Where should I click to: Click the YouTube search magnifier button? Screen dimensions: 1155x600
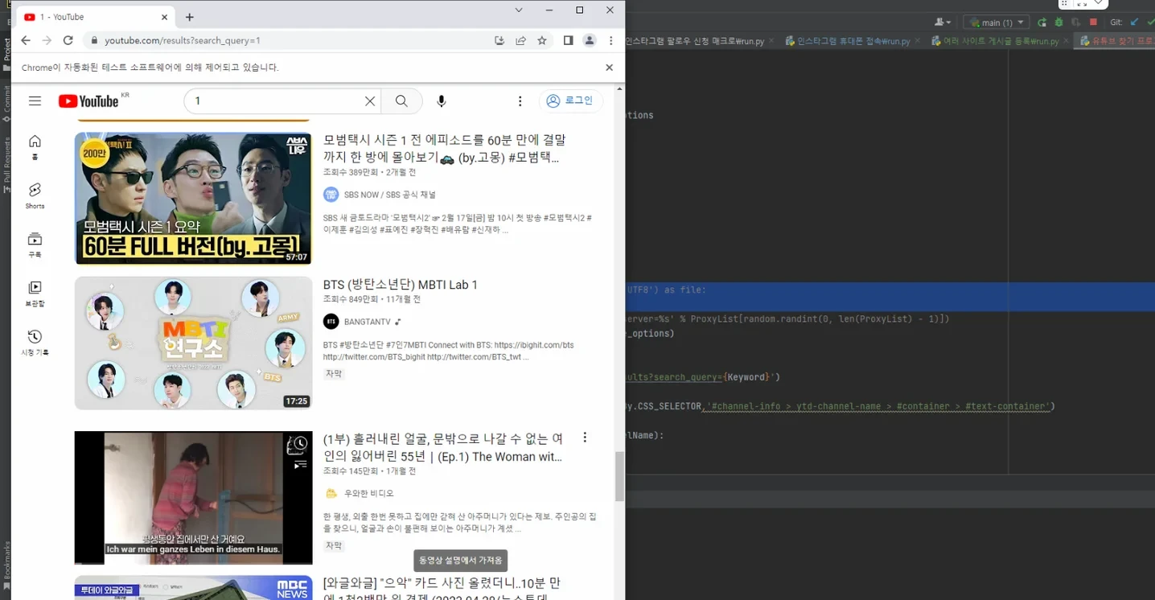[401, 101]
